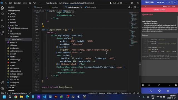The image size is (178, 100).
Task: Open the Run menu
Action: 34,3
